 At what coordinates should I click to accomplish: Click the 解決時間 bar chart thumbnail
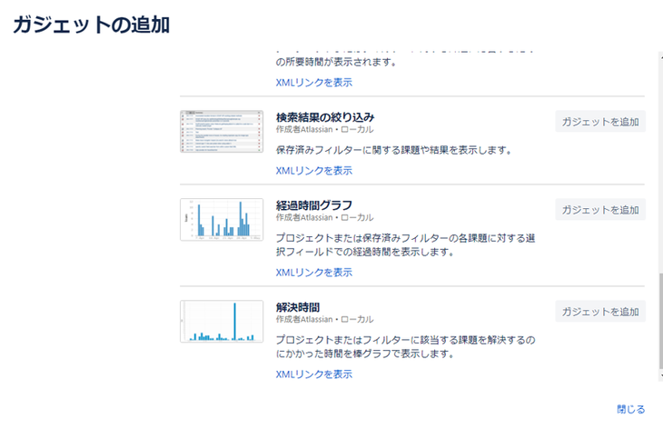pyautogui.click(x=222, y=322)
